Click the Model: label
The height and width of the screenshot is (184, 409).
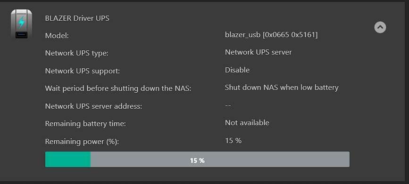(57, 36)
